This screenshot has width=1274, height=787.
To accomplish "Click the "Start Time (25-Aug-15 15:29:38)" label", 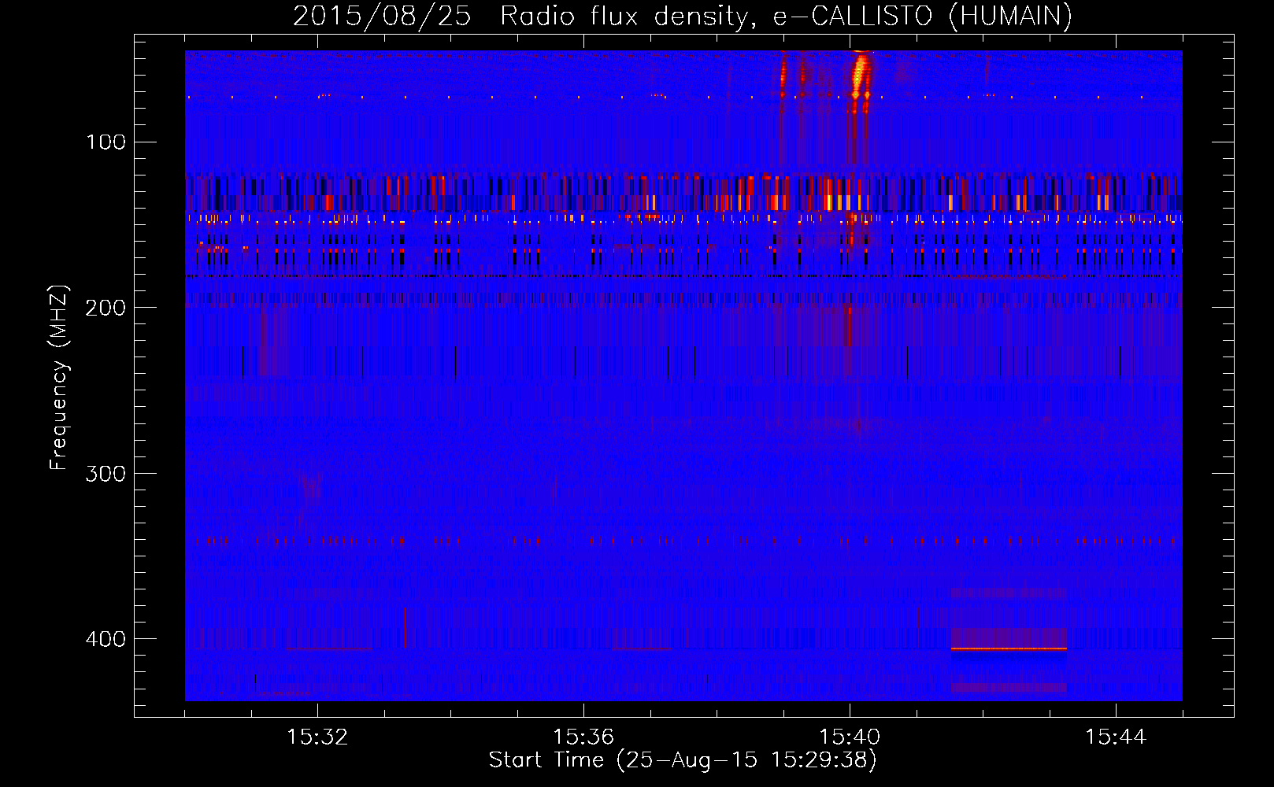I will click(683, 760).
